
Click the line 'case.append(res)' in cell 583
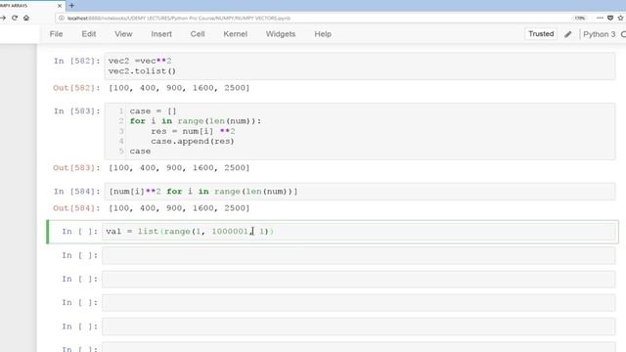pos(193,141)
